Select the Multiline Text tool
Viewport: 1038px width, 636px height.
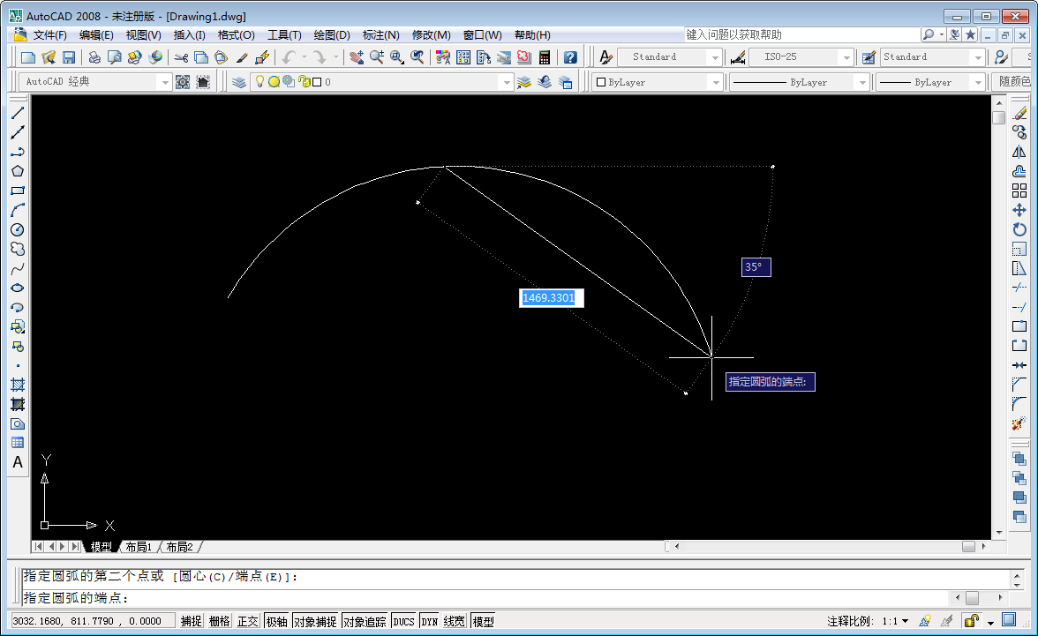tap(17, 461)
